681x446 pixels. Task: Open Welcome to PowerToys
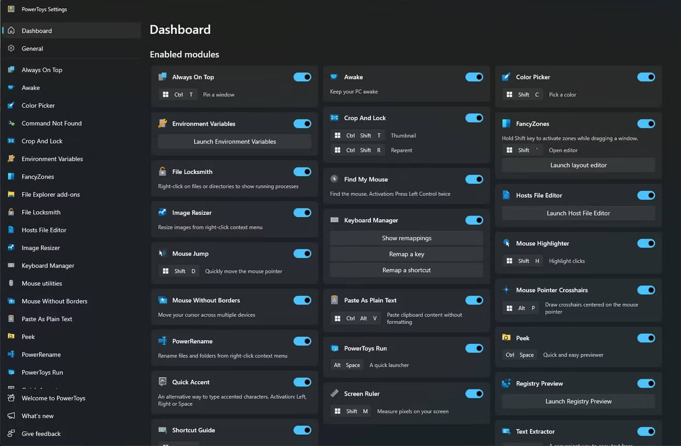71,398
